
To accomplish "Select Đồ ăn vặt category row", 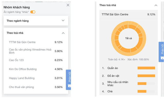I will [x=129, y=76].
